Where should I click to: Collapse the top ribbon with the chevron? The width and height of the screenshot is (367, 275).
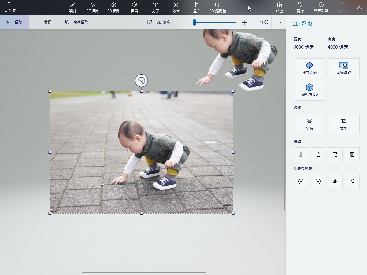[360, 7]
